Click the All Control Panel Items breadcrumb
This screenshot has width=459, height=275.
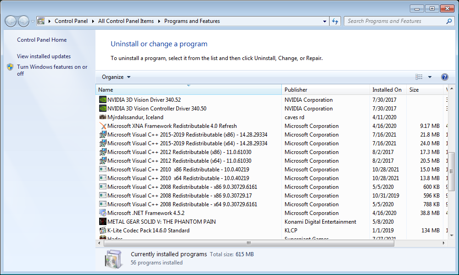(126, 21)
